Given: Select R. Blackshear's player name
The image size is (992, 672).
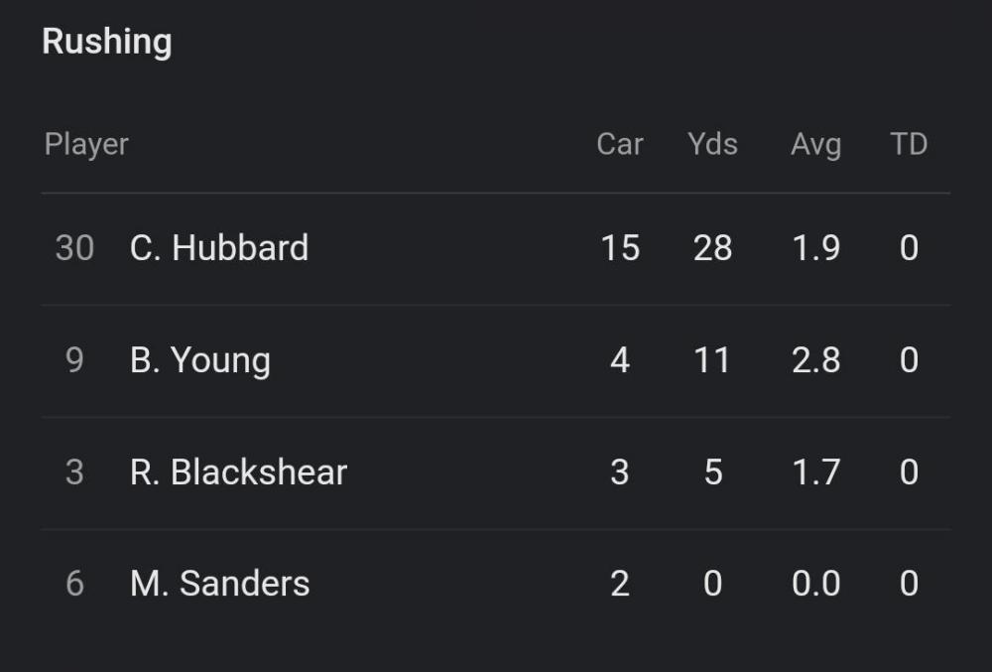Looking at the screenshot, I should pyautogui.click(x=238, y=472).
